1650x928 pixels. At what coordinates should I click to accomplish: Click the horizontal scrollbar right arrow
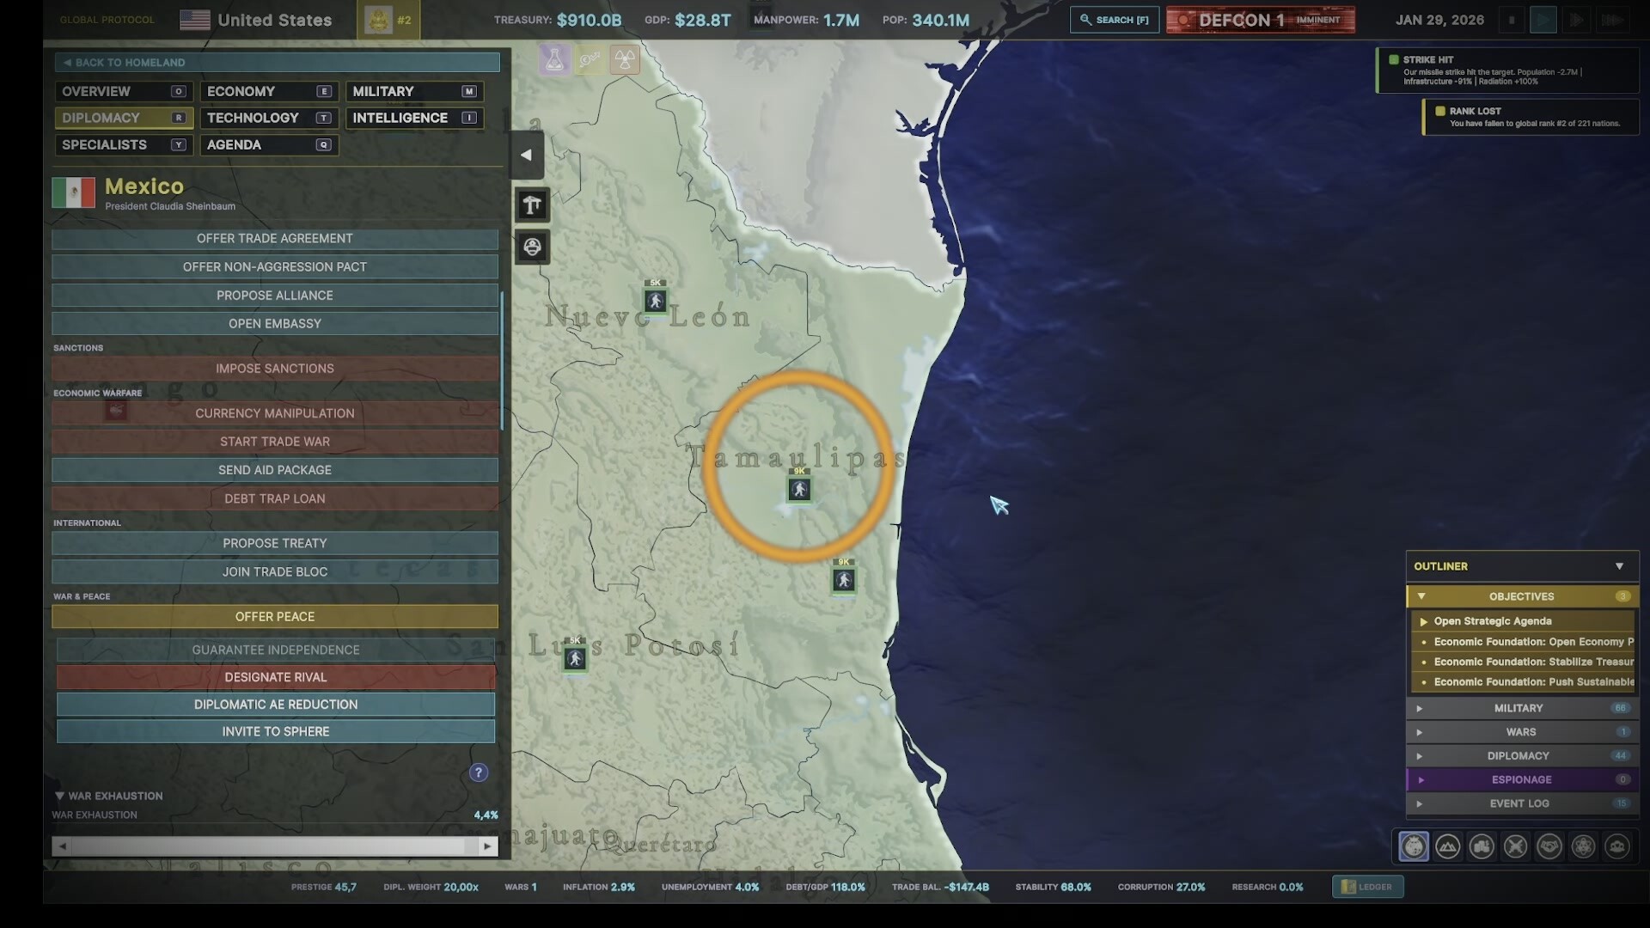[x=487, y=846]
